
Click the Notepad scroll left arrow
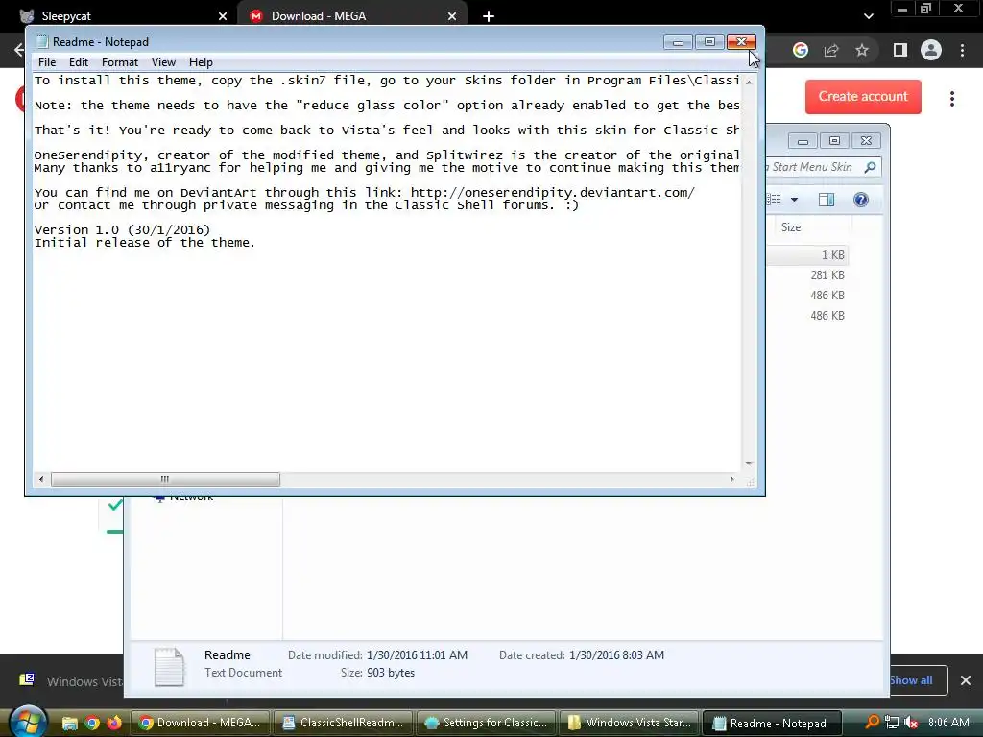coord(41,480)
